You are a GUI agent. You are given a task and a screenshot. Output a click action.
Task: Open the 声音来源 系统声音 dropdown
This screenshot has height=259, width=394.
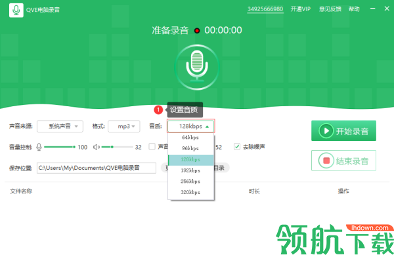tap(60, 127)
